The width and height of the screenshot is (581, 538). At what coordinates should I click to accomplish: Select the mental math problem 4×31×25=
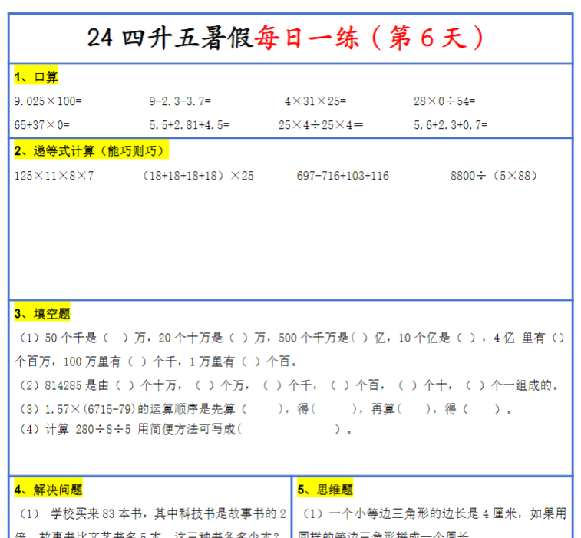(x=315, y=101)
